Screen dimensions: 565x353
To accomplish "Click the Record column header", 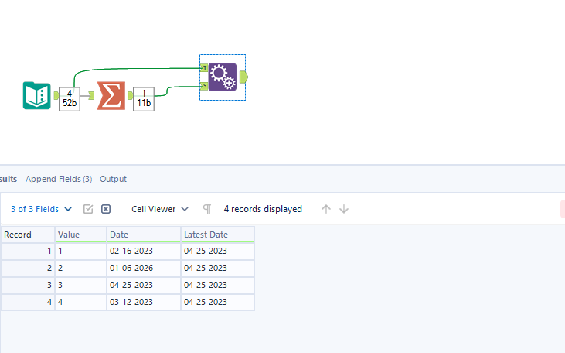I will click(28, 235).
